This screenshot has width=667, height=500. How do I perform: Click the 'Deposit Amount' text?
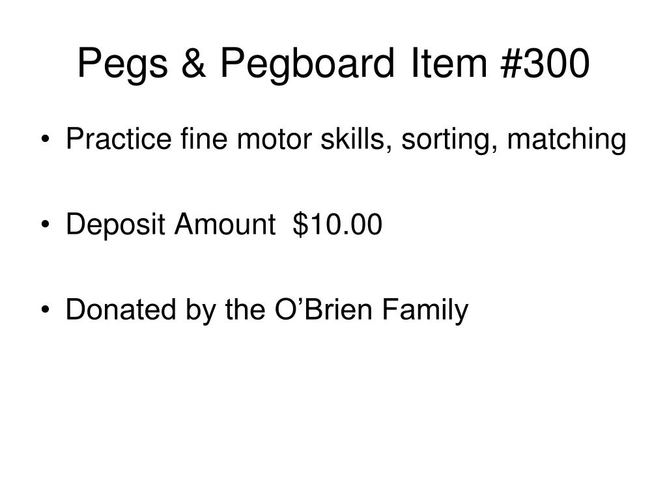(x=171, y=225)
